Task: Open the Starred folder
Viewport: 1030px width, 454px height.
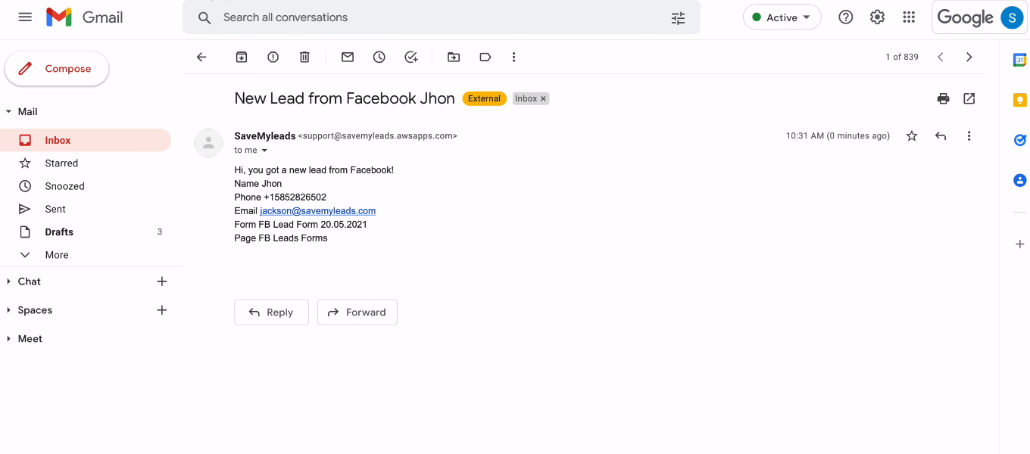Action: pos(86,163)
